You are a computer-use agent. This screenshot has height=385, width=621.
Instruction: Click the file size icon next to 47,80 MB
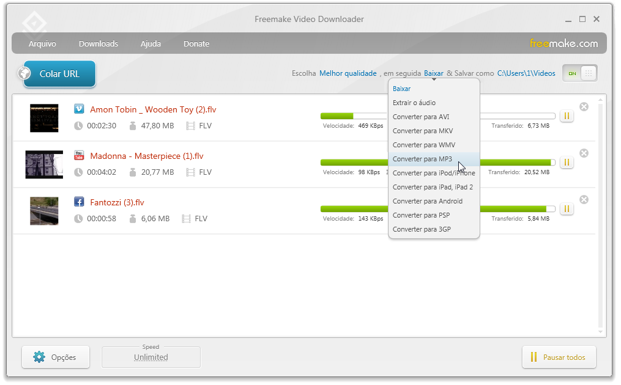(133, 126)
